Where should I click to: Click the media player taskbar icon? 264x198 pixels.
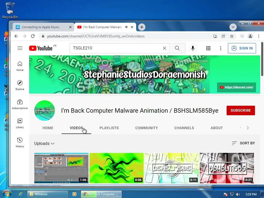pyautogui.click(x=74, y=194)
